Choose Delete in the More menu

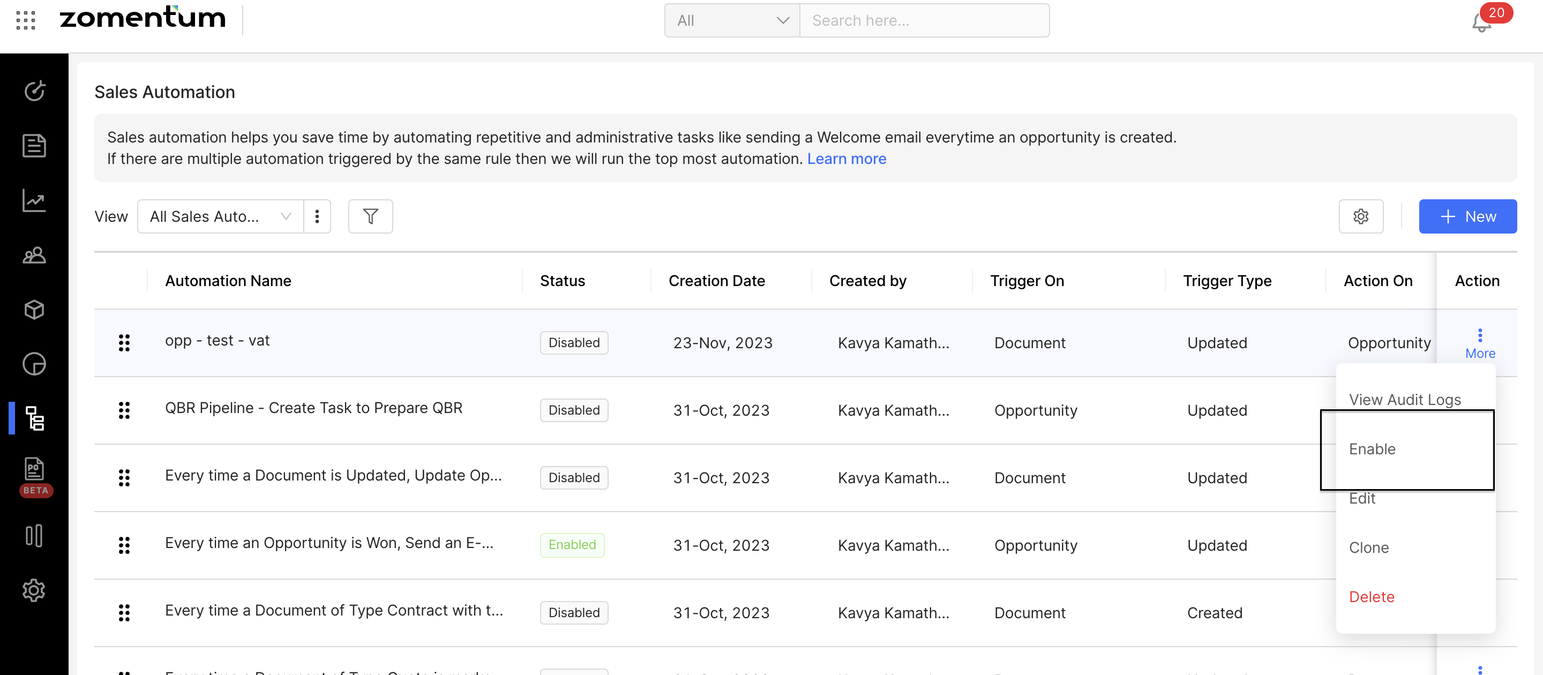1371,597
